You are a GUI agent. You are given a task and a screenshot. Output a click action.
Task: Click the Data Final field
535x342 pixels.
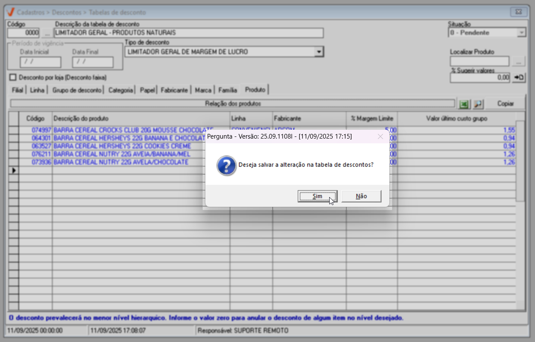coord(93,62)
